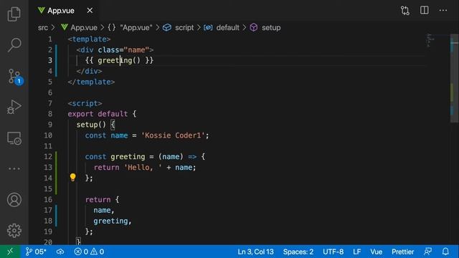Click 'const greeting' declaration on line 12
Screen dimensions: 459x258
pos(115,157)
